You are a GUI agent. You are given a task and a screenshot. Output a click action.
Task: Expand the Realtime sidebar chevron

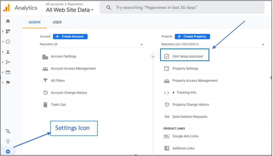(3, 42)
